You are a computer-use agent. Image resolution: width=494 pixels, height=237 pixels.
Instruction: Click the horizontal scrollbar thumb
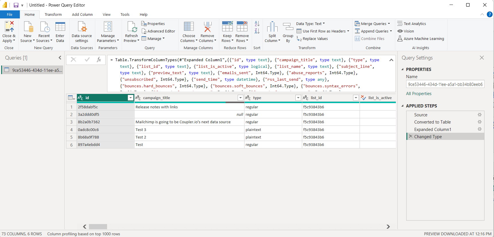pyautogui.click(x=98, y=227)
